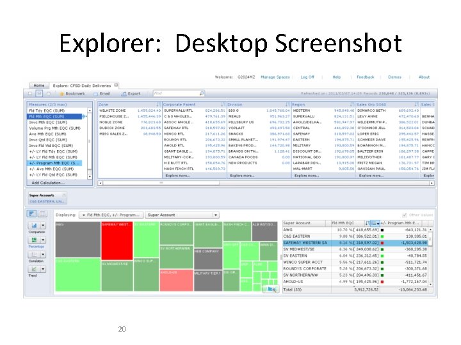This screenshot has width=461, height=345.
Task: Toggle the Other Values checkbox
Action: [x=405, y=215]
